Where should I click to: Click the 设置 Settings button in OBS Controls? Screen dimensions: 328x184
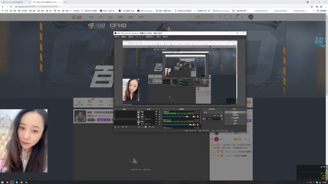click(x=235, y=121)
